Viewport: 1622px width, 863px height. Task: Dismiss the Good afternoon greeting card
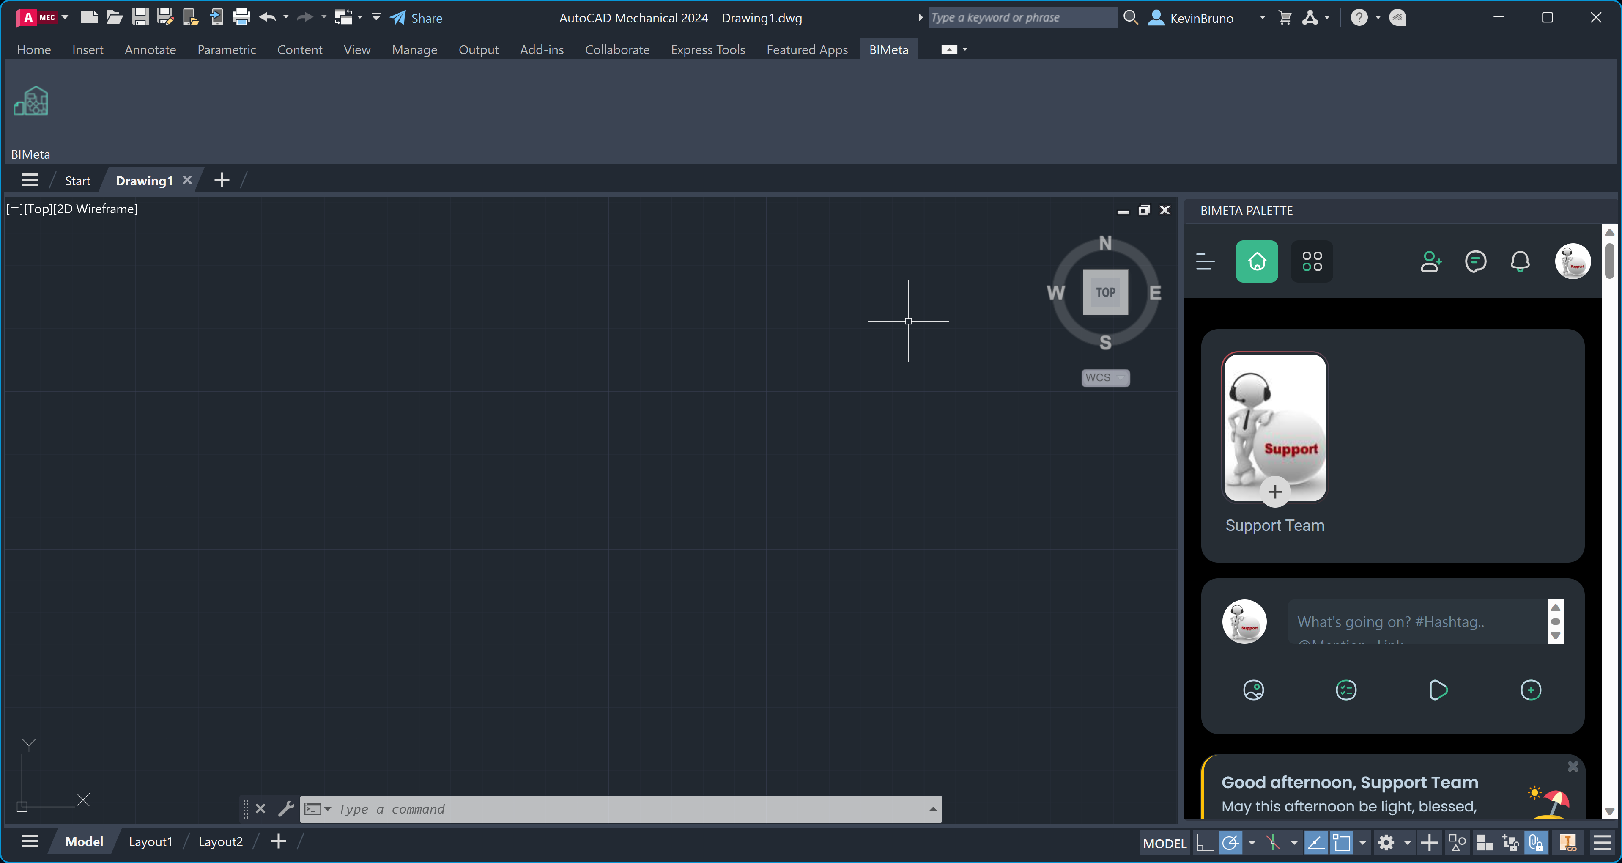(1572, 767)
